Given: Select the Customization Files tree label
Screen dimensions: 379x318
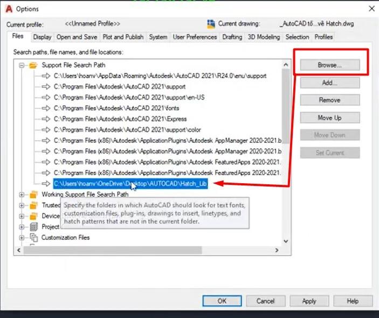Looking at the screenshot, I should click(66, 238).
